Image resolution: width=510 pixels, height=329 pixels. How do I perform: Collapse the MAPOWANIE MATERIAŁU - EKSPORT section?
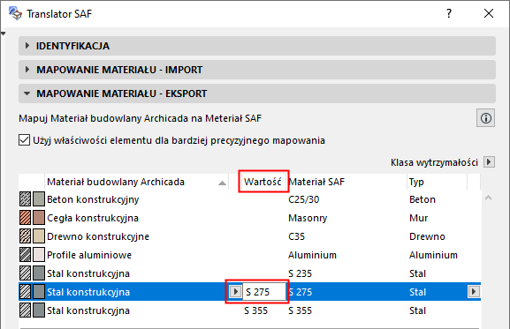(x=257, y=93)
